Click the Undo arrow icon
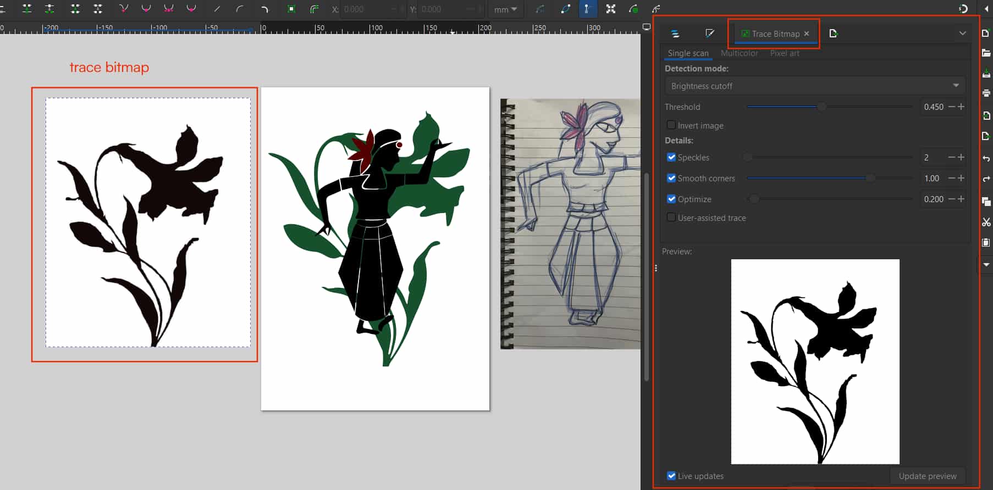 click(x=986, y=159)
